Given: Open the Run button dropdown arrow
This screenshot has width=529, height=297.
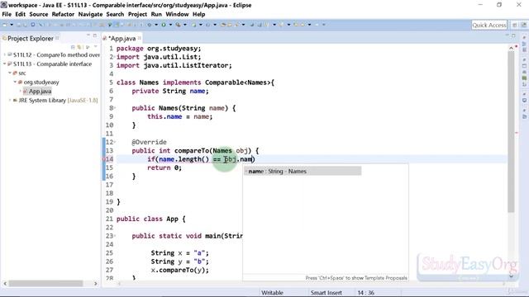Looking at the screenshot, I should 170,25.
